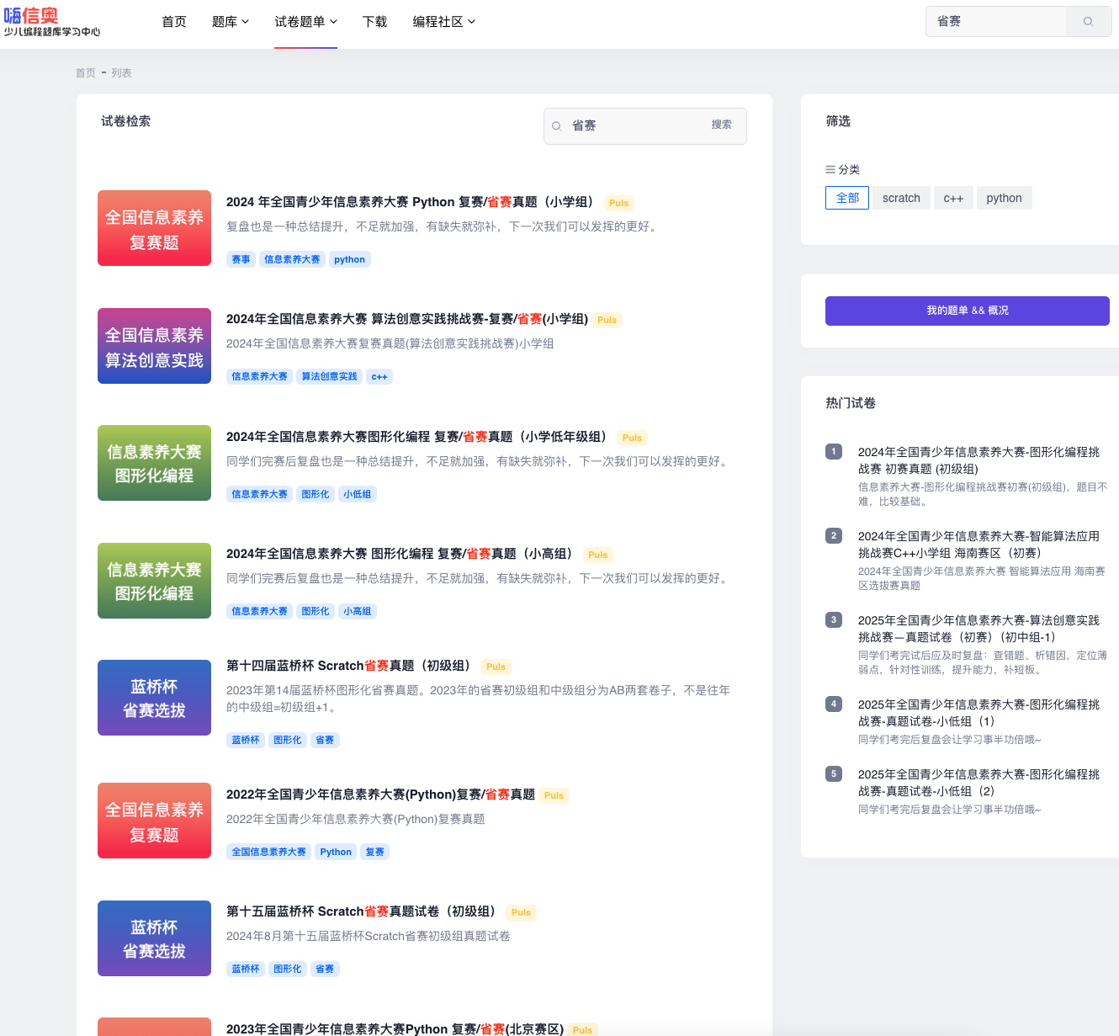Select the c++ category filter

[953, 198]
